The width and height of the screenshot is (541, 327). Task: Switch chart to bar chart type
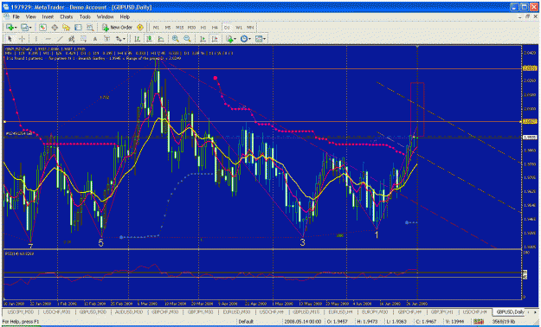coord(137,39)
